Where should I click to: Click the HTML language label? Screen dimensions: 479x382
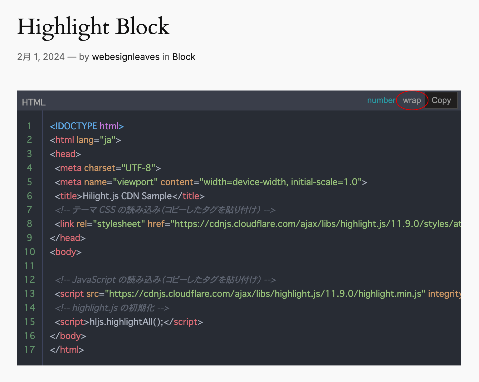point(34,102)
